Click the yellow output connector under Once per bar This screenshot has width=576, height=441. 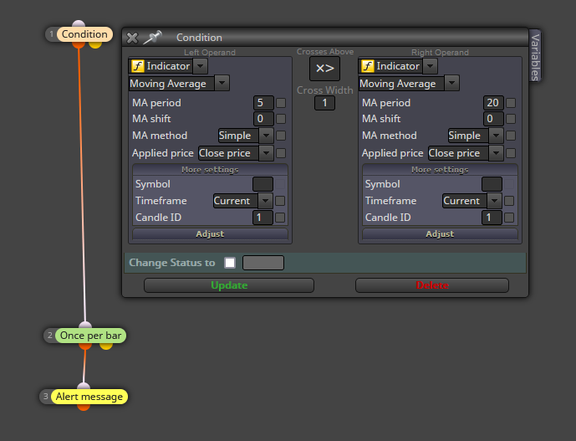point(106,346)
